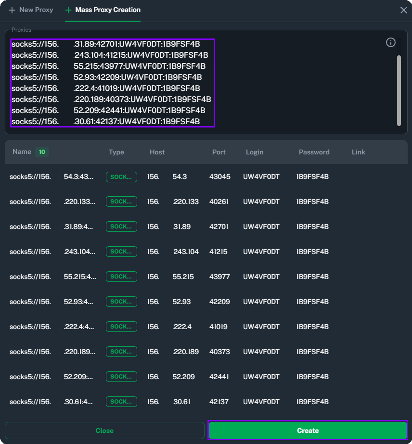Select the Mass Proxy Creation tab
This screenshot has width=412, height=444.
108,10
